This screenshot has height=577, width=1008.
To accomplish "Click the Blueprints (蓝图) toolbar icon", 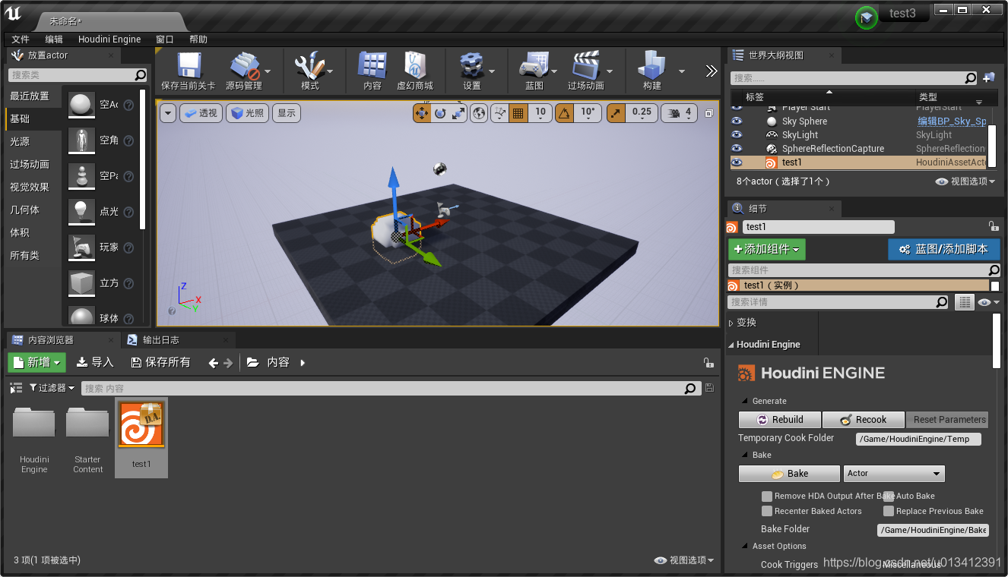I will (534, 66).
